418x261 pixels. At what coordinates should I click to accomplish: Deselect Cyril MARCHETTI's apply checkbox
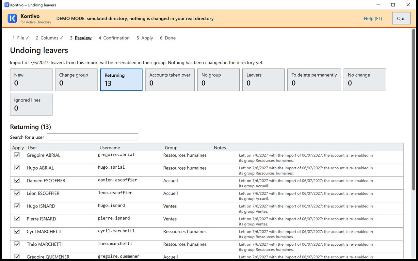(x=17, y=231)
